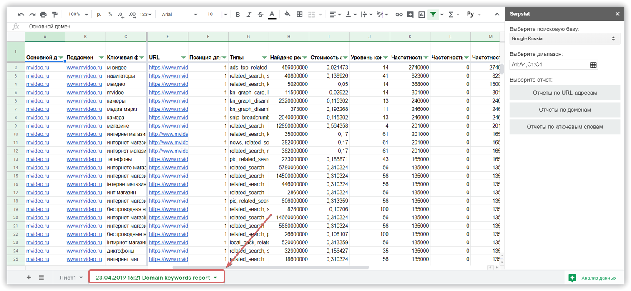Screen dimensions: 631x291
Task: Open the zoom 100% dropdown
Action: (78, 14)
